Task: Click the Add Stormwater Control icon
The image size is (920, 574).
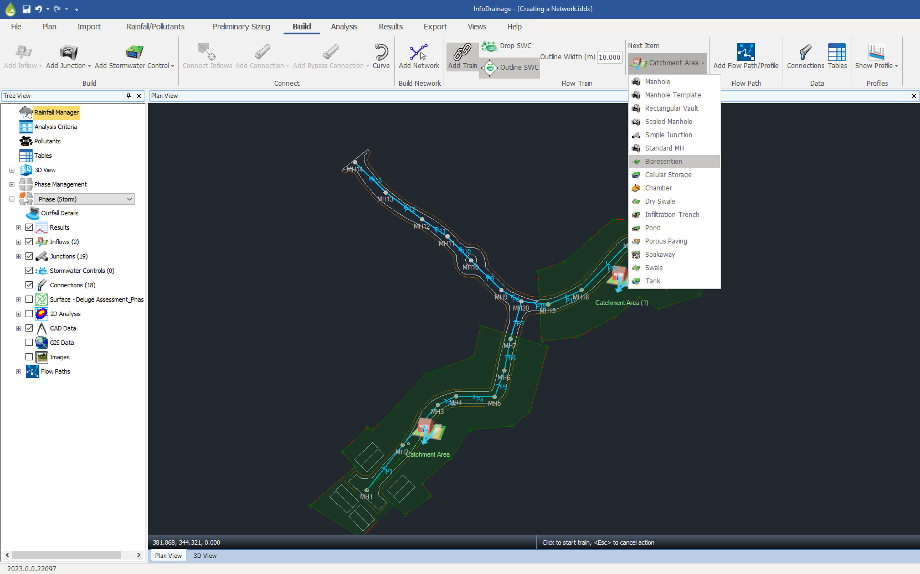Action: click(x=134, y=52)
